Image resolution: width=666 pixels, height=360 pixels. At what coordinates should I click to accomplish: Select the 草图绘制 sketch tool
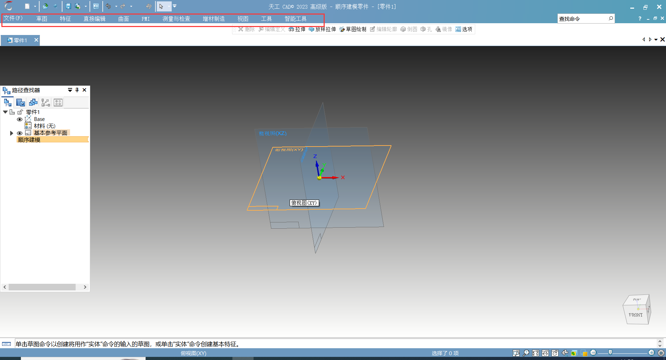[353, 29]
